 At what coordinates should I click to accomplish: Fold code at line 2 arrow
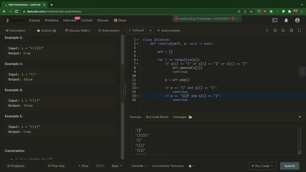(x=137, y=44)
